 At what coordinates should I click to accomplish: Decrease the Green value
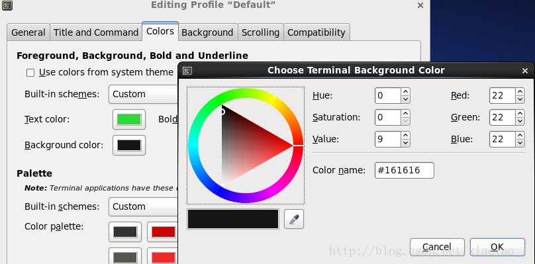tap(520, 121)
